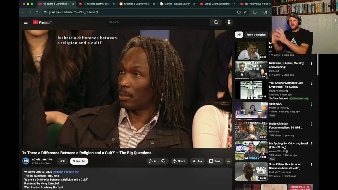Start voice search with microphone icon
Viewport: 338px width, 190px height.
[x=229, y=22]
